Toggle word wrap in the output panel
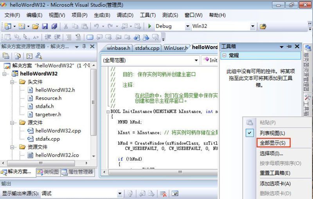This screenshot has height=199, width=313. click(x=174, y=194)
